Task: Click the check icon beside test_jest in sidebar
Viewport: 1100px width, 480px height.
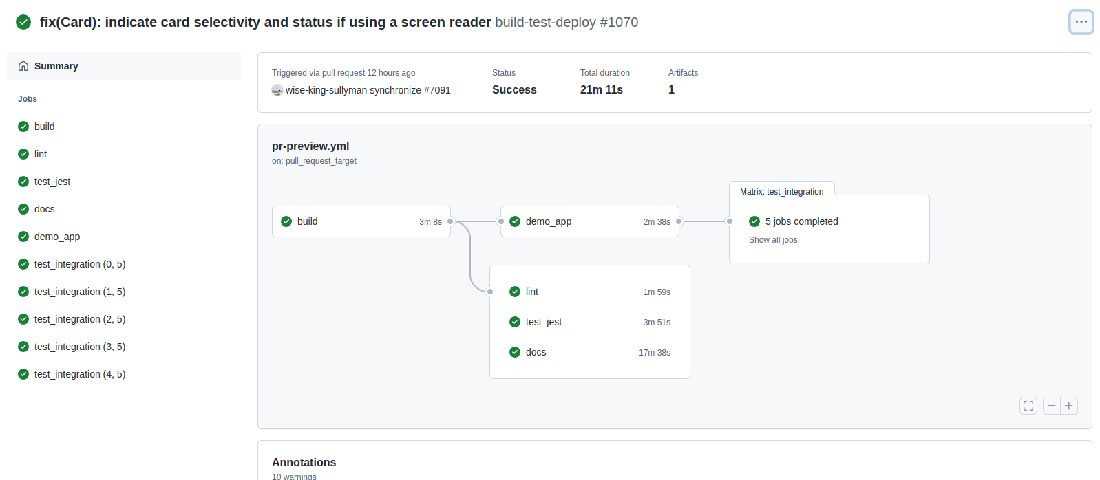Action: pyautogui.click(x=23, y=182)
